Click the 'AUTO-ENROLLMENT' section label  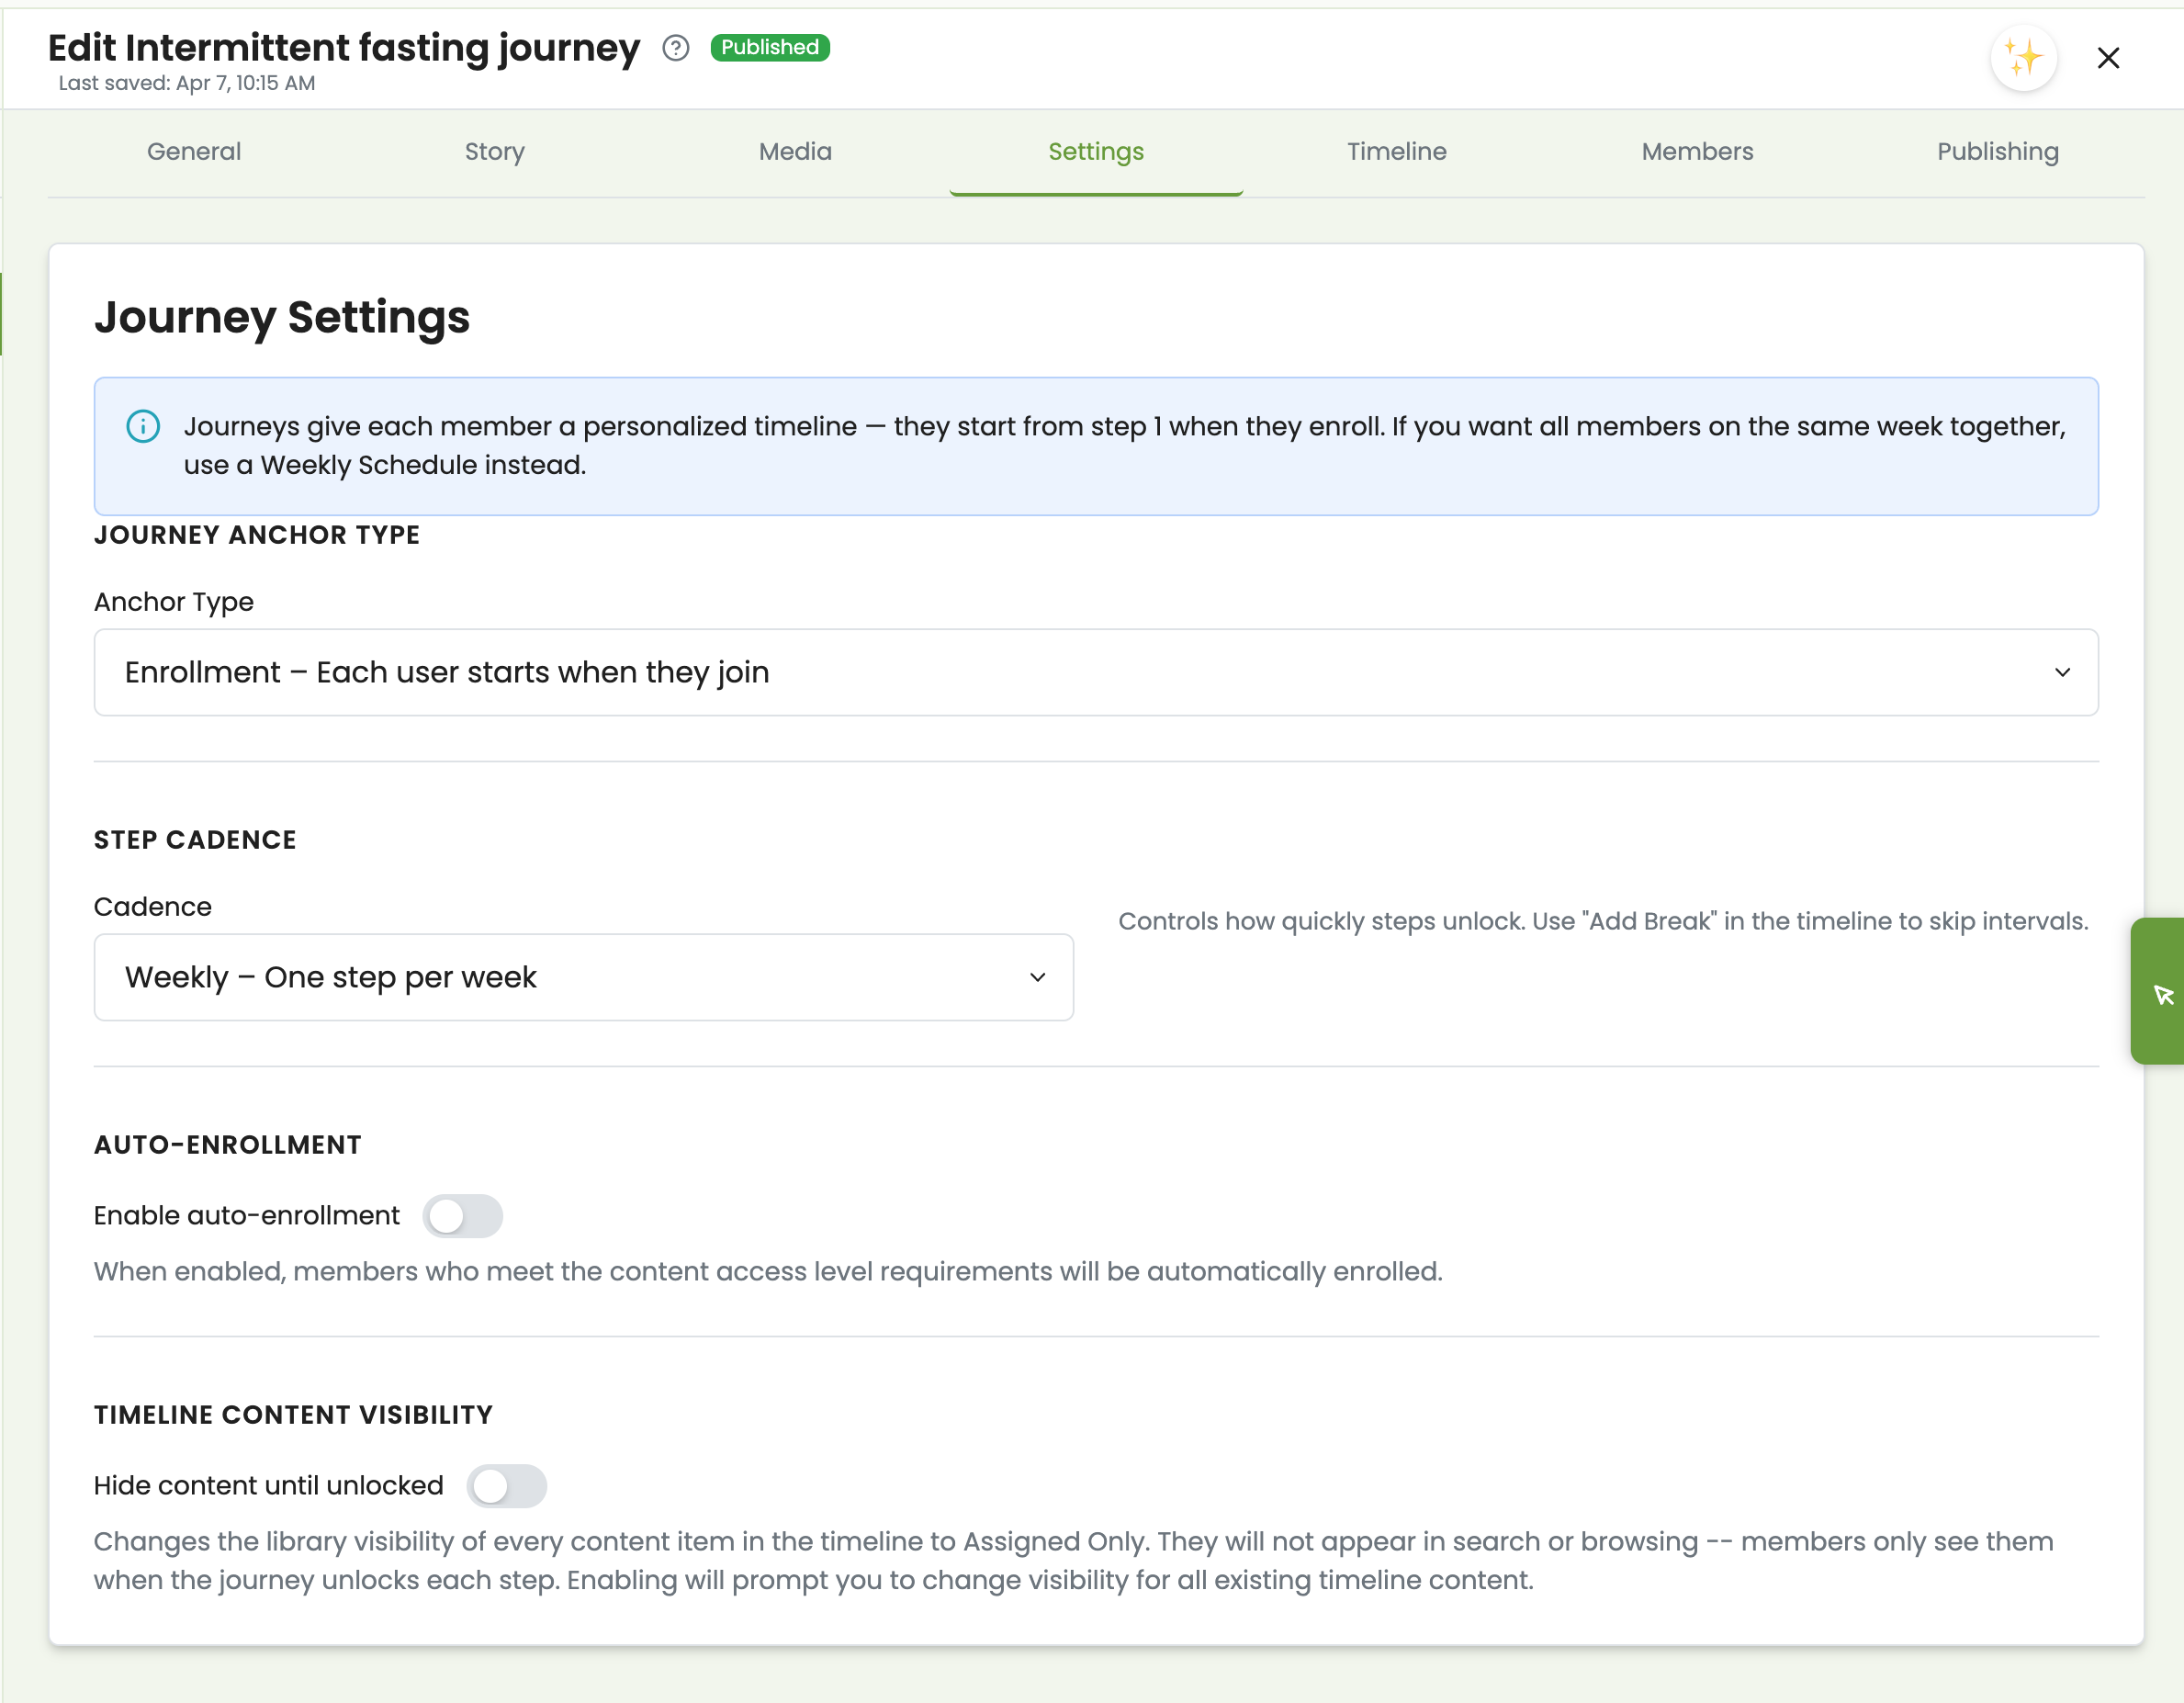pyautogui.click(x=228, y=1145)
